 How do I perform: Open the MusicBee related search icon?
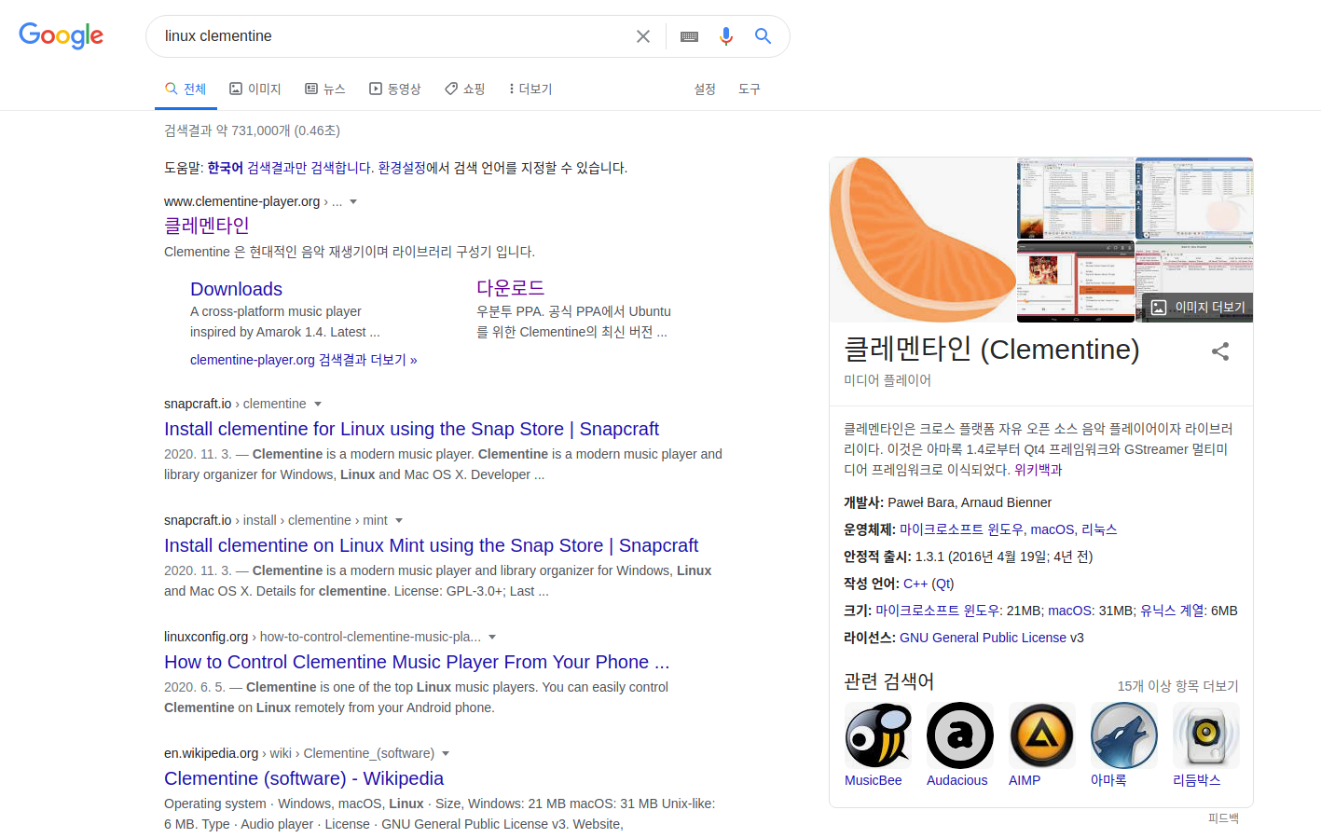(x=877, y=735)
